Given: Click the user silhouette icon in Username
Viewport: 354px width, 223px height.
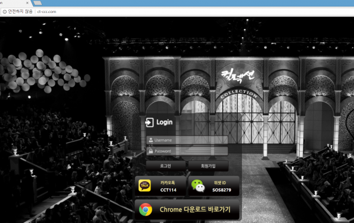Looking at the screenshot, I should (150, 140).
